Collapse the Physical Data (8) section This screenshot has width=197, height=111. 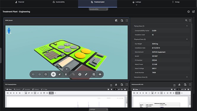(x=187, y=39)
